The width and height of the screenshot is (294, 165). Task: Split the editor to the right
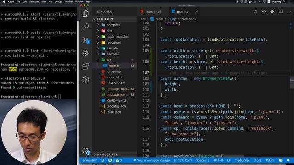coord(281,11)
